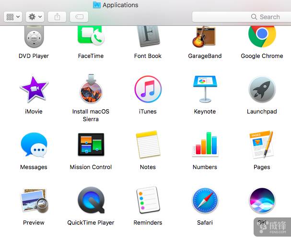Viewport: 291px width, 239px height.
Task: Select the FaceTime app icon
Action: tap(91, 35)
